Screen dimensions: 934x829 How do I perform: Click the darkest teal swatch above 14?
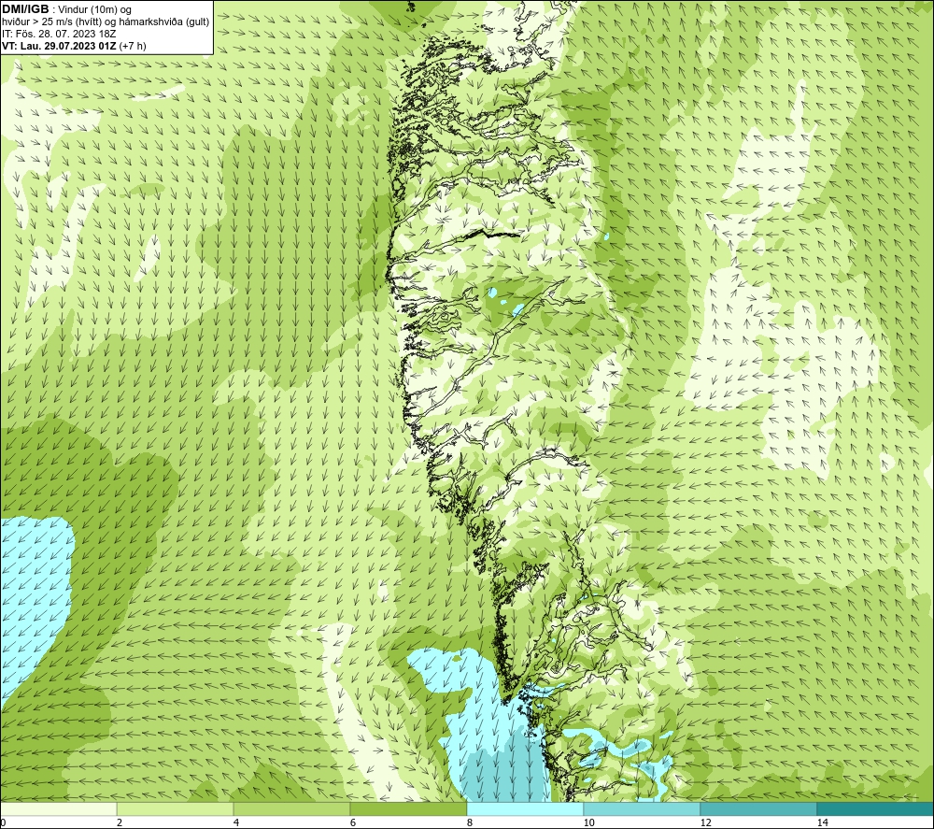click(876, 809)
